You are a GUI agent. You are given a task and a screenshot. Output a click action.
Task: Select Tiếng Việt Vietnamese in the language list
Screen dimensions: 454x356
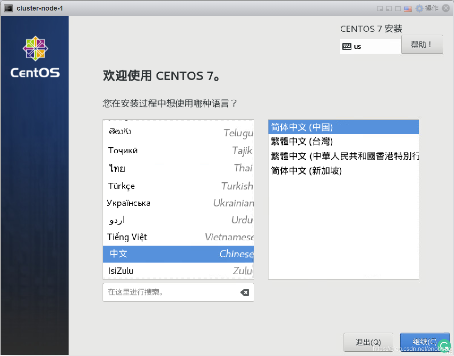point(178,237)
